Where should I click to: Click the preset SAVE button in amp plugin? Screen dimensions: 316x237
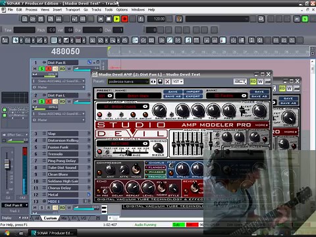(x=172, y=92)
